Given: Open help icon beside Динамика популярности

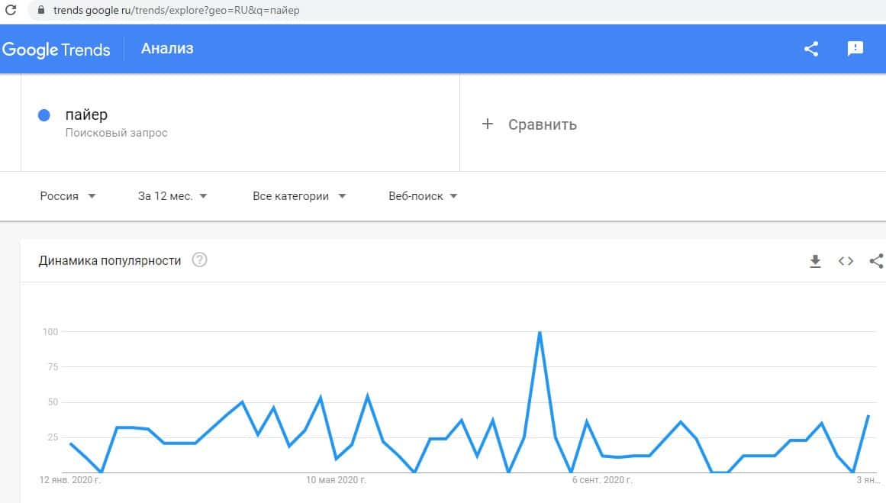Looking at the screenshot, I should (x=200, y=260).
